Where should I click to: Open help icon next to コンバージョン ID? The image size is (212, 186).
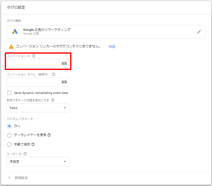pyautogui.click(x=34, y=56)
